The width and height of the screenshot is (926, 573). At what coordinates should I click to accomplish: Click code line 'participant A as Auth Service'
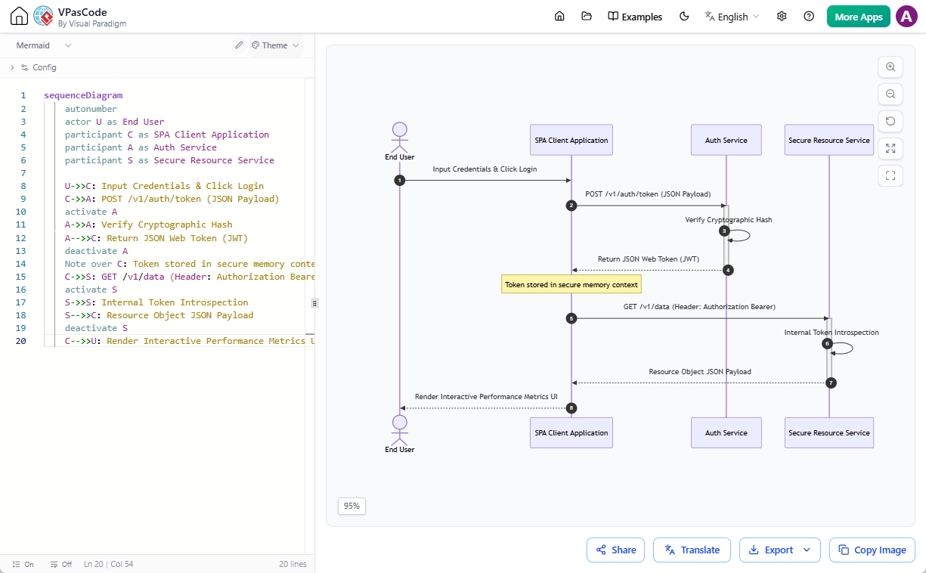pyautogui.click(x=141, y=147)
